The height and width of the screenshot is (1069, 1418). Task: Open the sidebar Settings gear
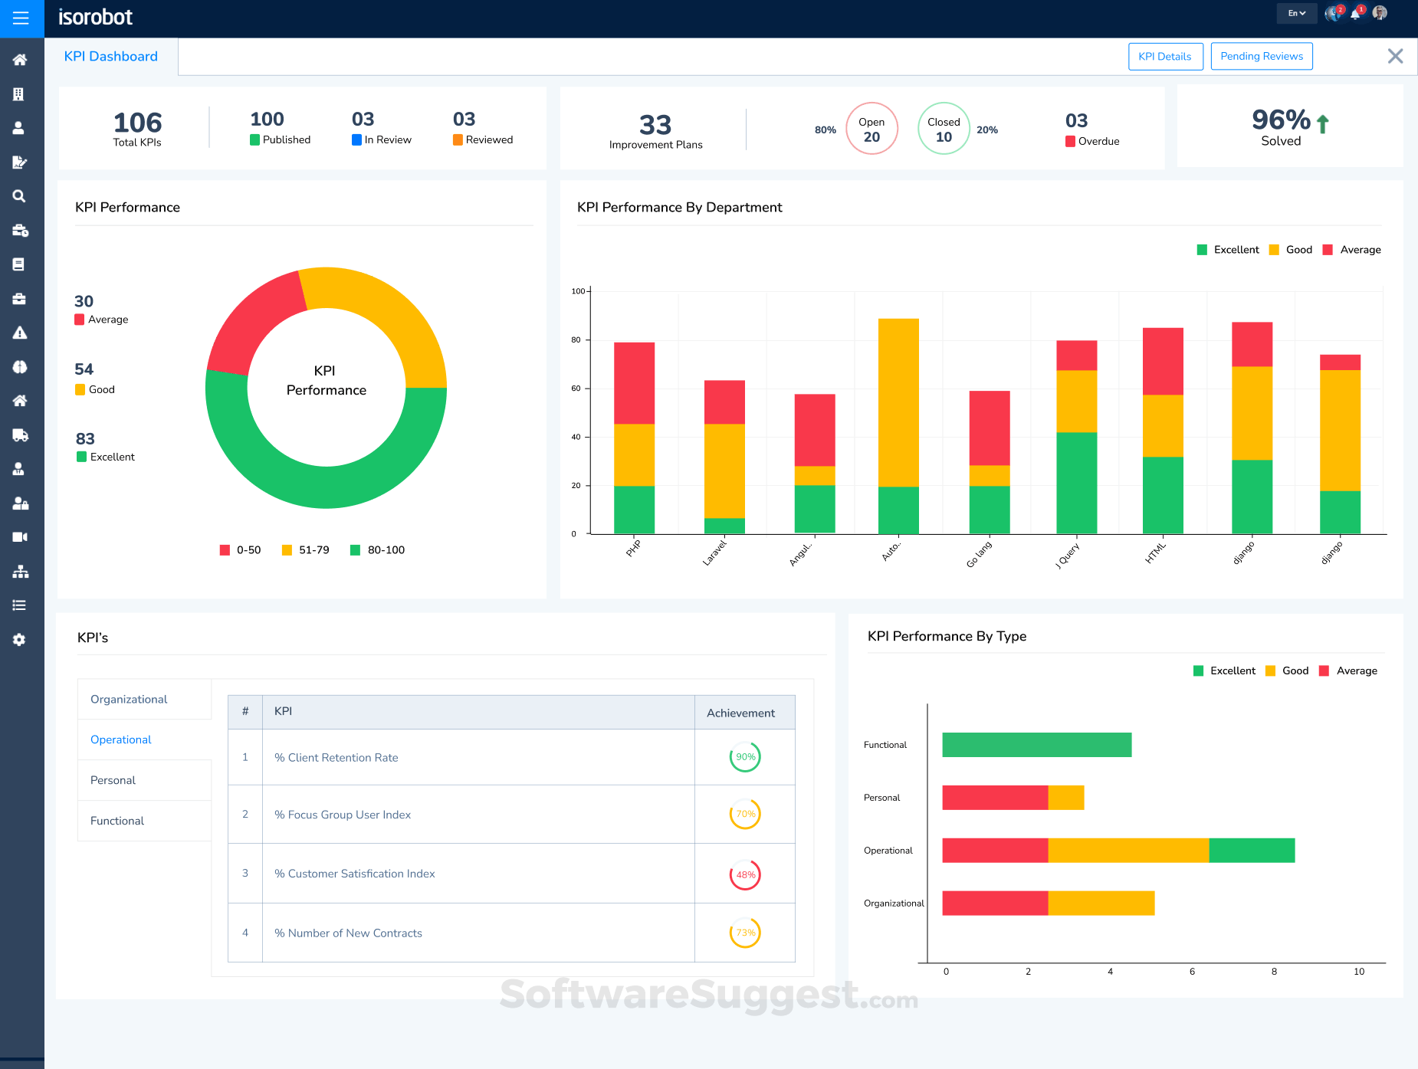point(19,639)
